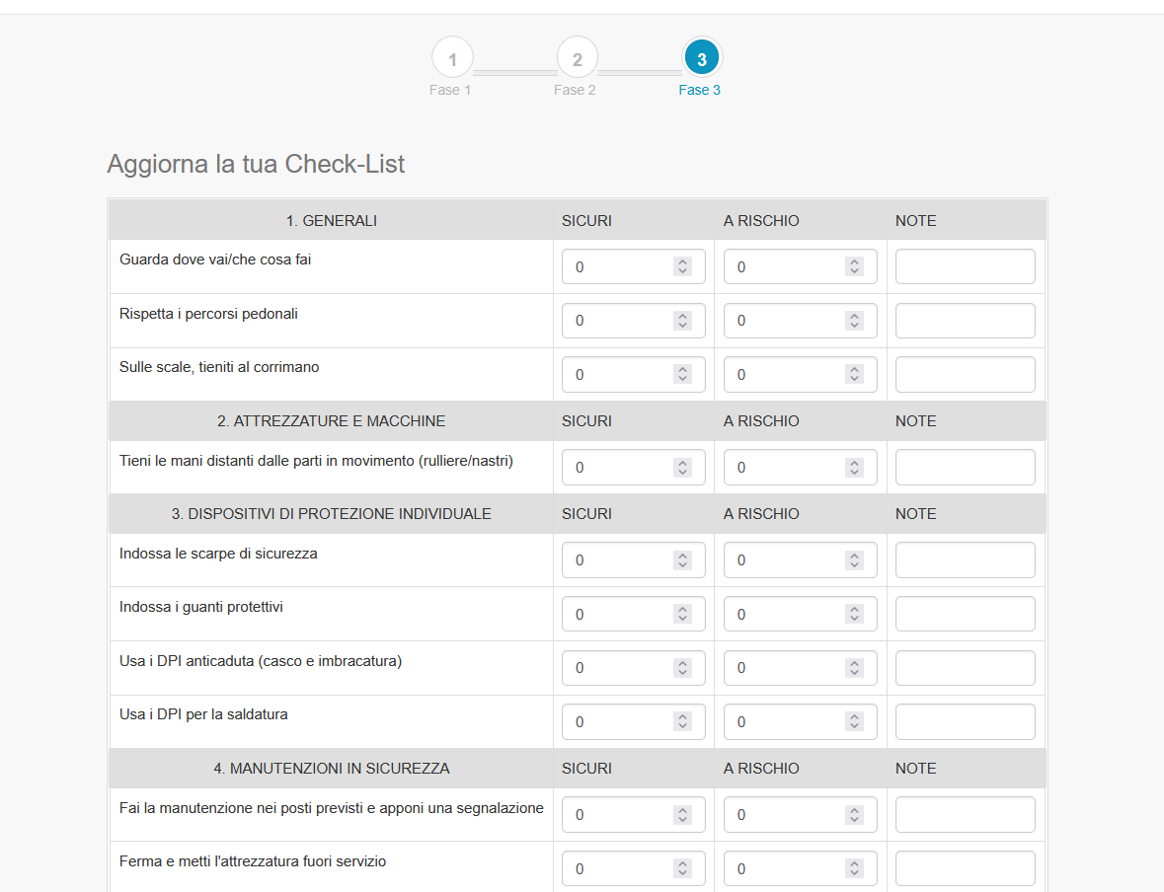Focus Sicuri number field for 'Rispetta i percorsi pedonali'
This screenshot has height=892, width=1164.
617,321
